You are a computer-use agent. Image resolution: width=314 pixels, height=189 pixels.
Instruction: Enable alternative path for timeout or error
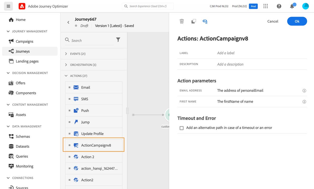click(182, 128)
